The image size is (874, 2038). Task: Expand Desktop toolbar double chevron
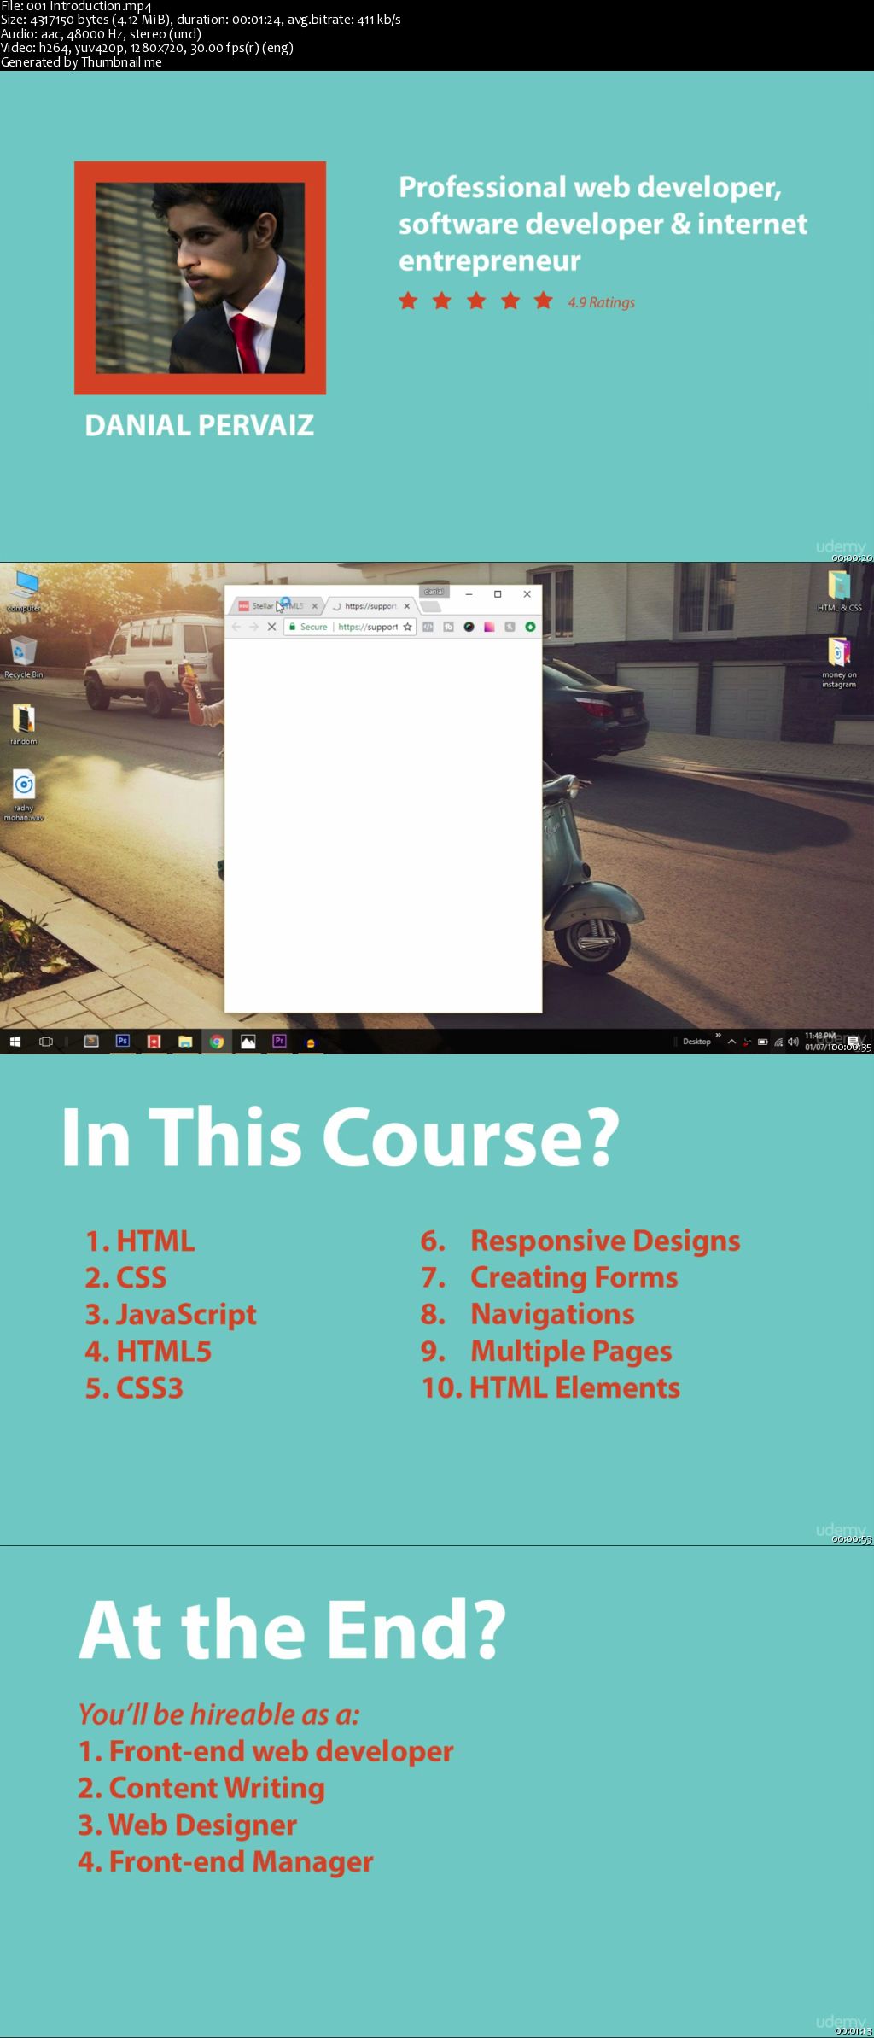718,1037
